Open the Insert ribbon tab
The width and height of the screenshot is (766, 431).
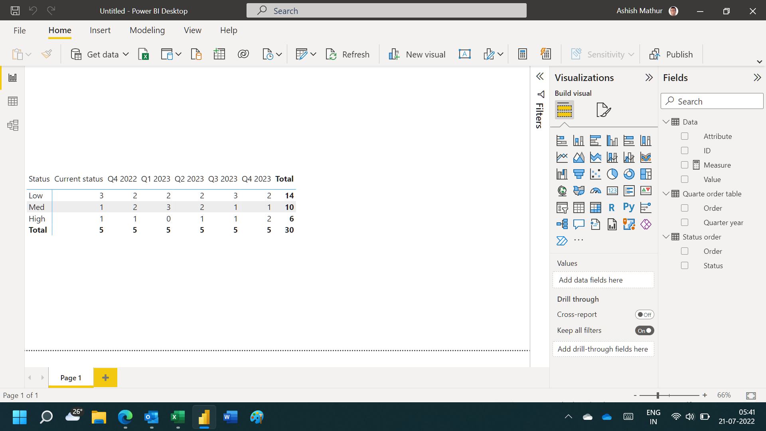100,30
